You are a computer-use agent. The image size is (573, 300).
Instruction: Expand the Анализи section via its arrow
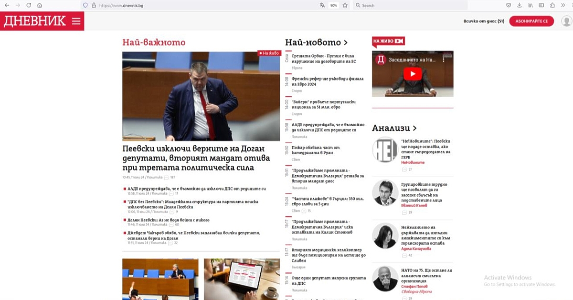click(414, 128)
